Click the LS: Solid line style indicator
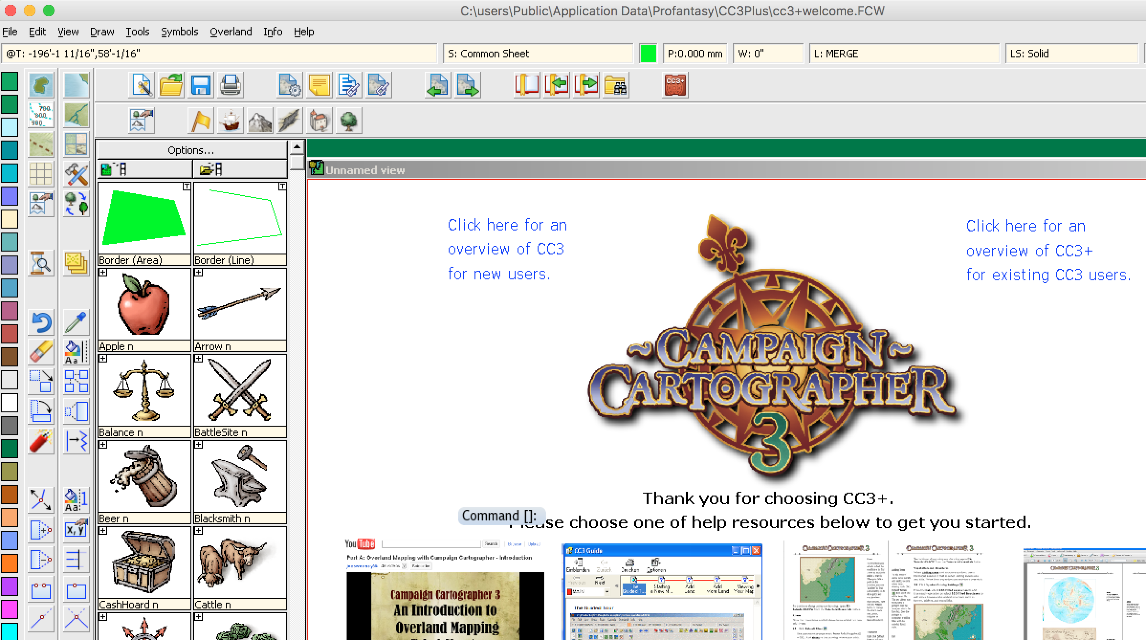 click(x=1071, y=54)
